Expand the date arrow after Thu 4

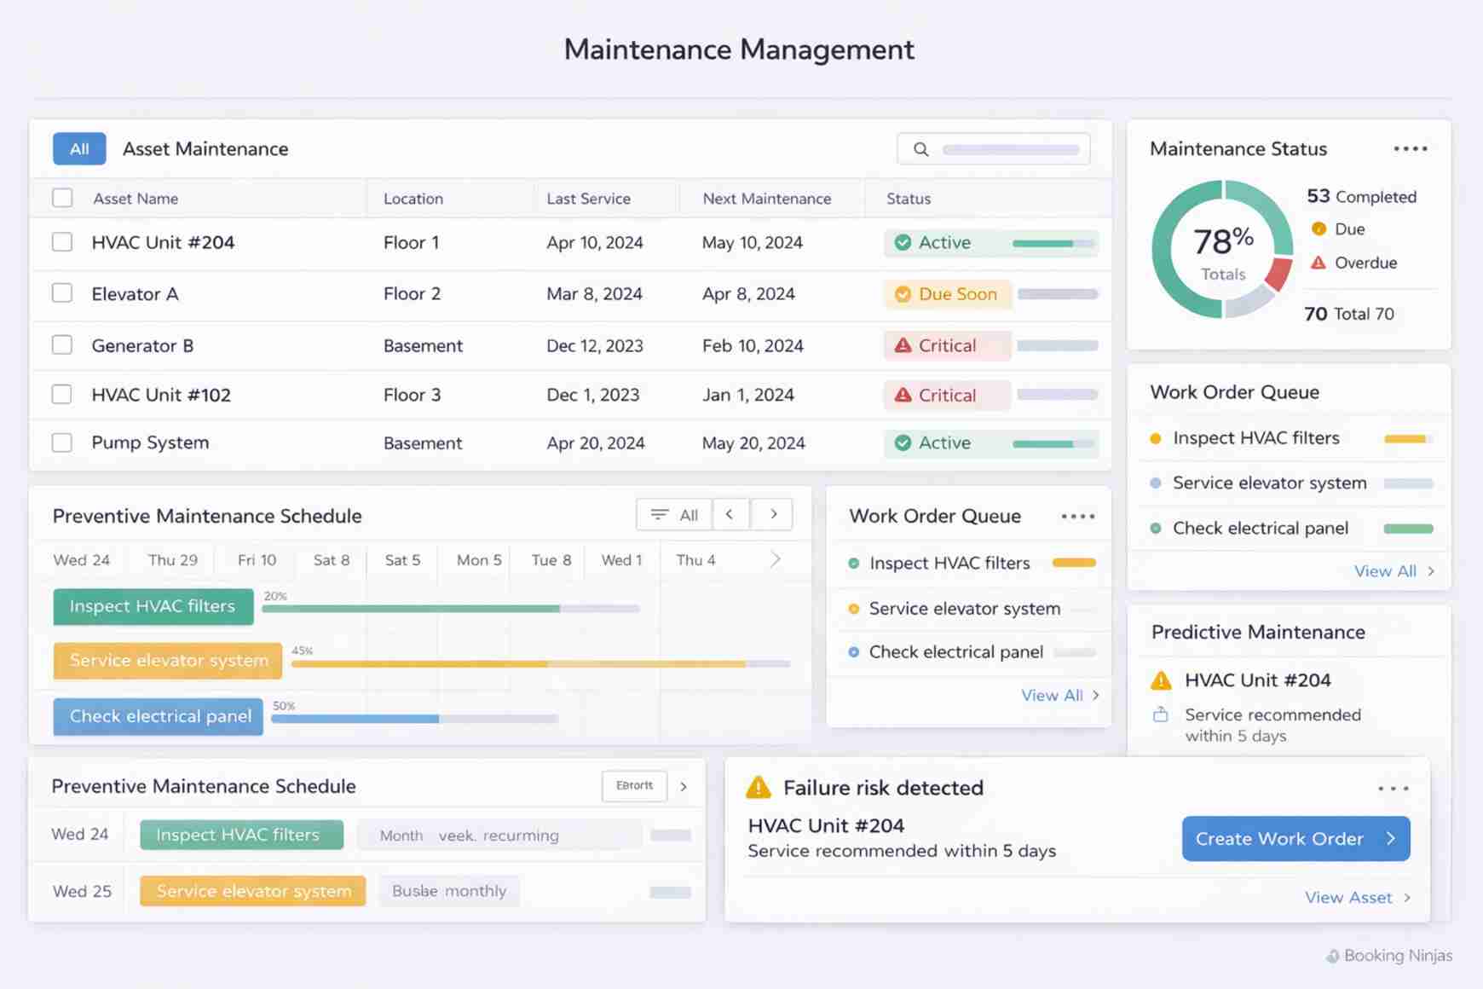point(775,559)
